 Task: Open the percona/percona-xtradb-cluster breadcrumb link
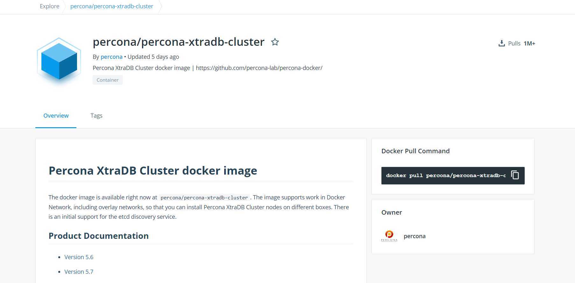tap(112, 6)
